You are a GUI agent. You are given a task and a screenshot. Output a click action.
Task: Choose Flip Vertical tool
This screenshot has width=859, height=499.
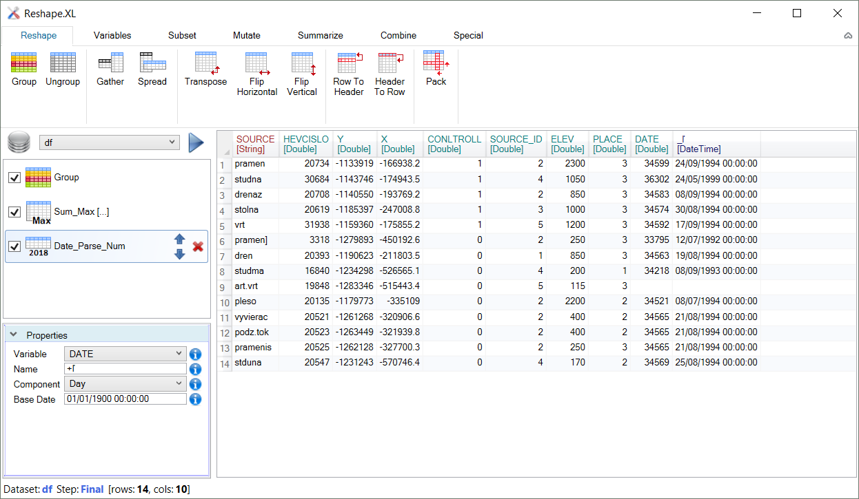click(x=302, y=74)
